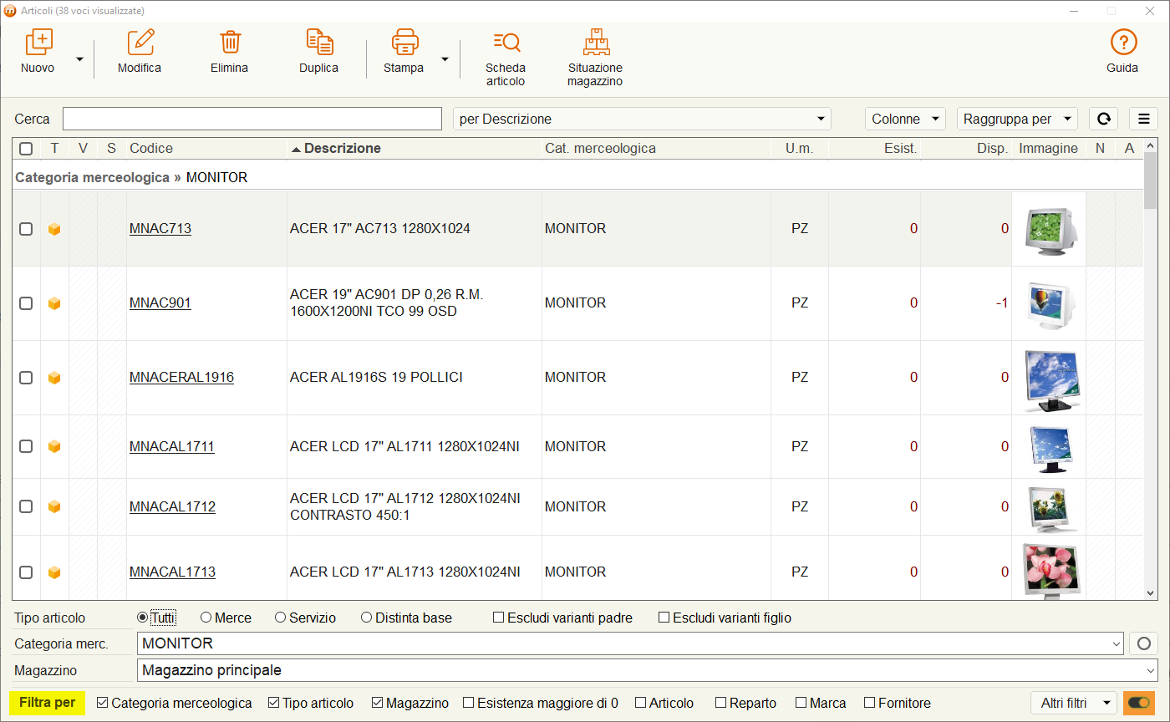Open Scheda articolo

click(506, 58)
